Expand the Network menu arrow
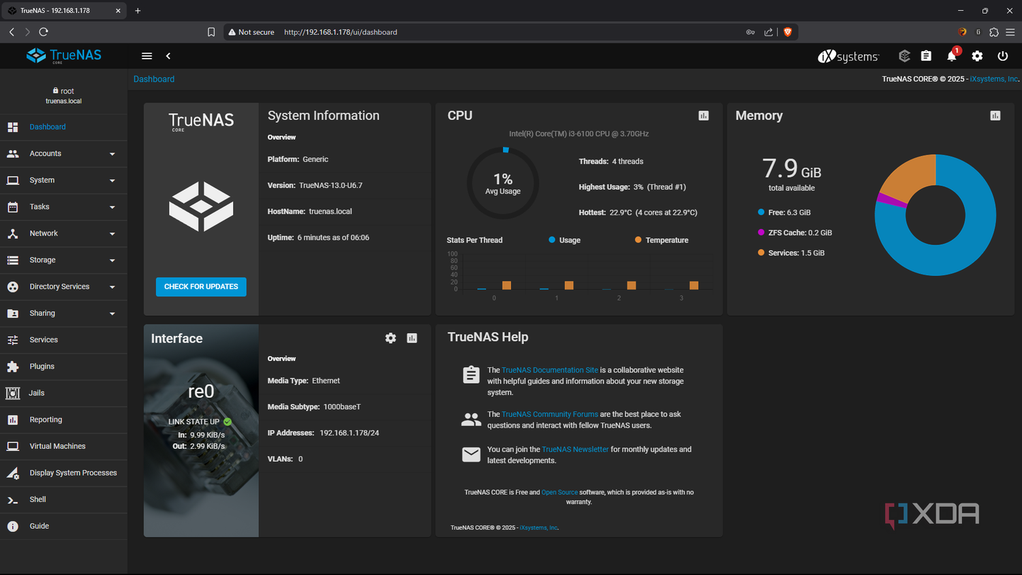The height and width of the screenshot is (575, 1022). [112, 234]
